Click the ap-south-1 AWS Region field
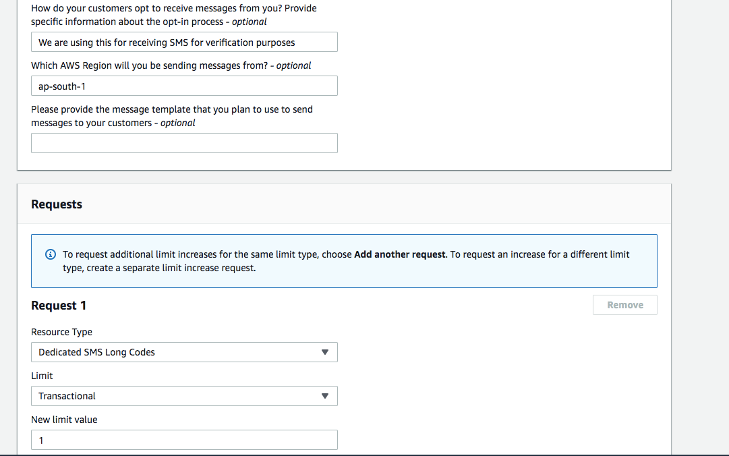 [184, 86]
